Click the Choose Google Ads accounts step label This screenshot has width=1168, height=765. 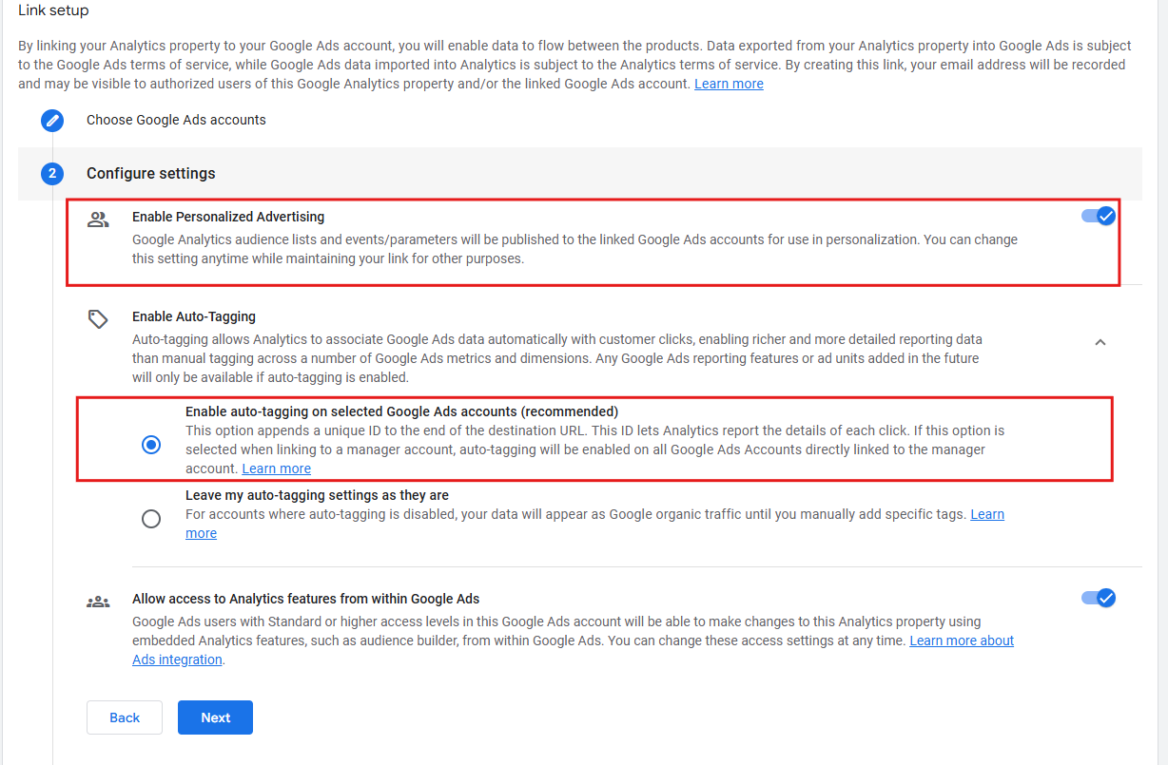click(x=176, y=120)
